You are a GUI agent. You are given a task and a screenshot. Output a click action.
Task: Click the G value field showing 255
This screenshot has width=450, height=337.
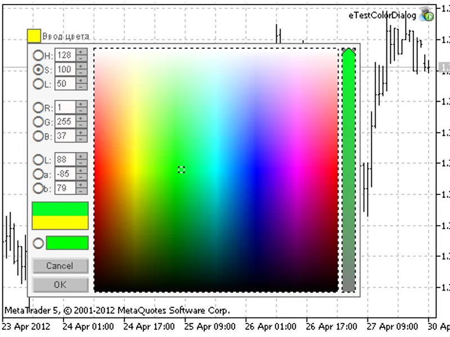(65, 121)
